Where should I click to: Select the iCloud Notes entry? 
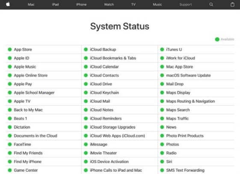click(102, 110)
